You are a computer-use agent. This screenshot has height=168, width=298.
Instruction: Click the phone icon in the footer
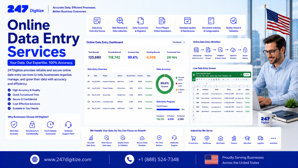129,159
